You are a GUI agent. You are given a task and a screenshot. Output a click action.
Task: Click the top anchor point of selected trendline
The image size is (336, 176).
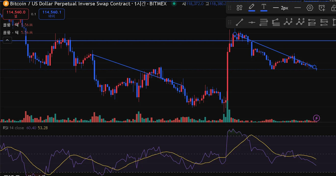pos(235,34)
